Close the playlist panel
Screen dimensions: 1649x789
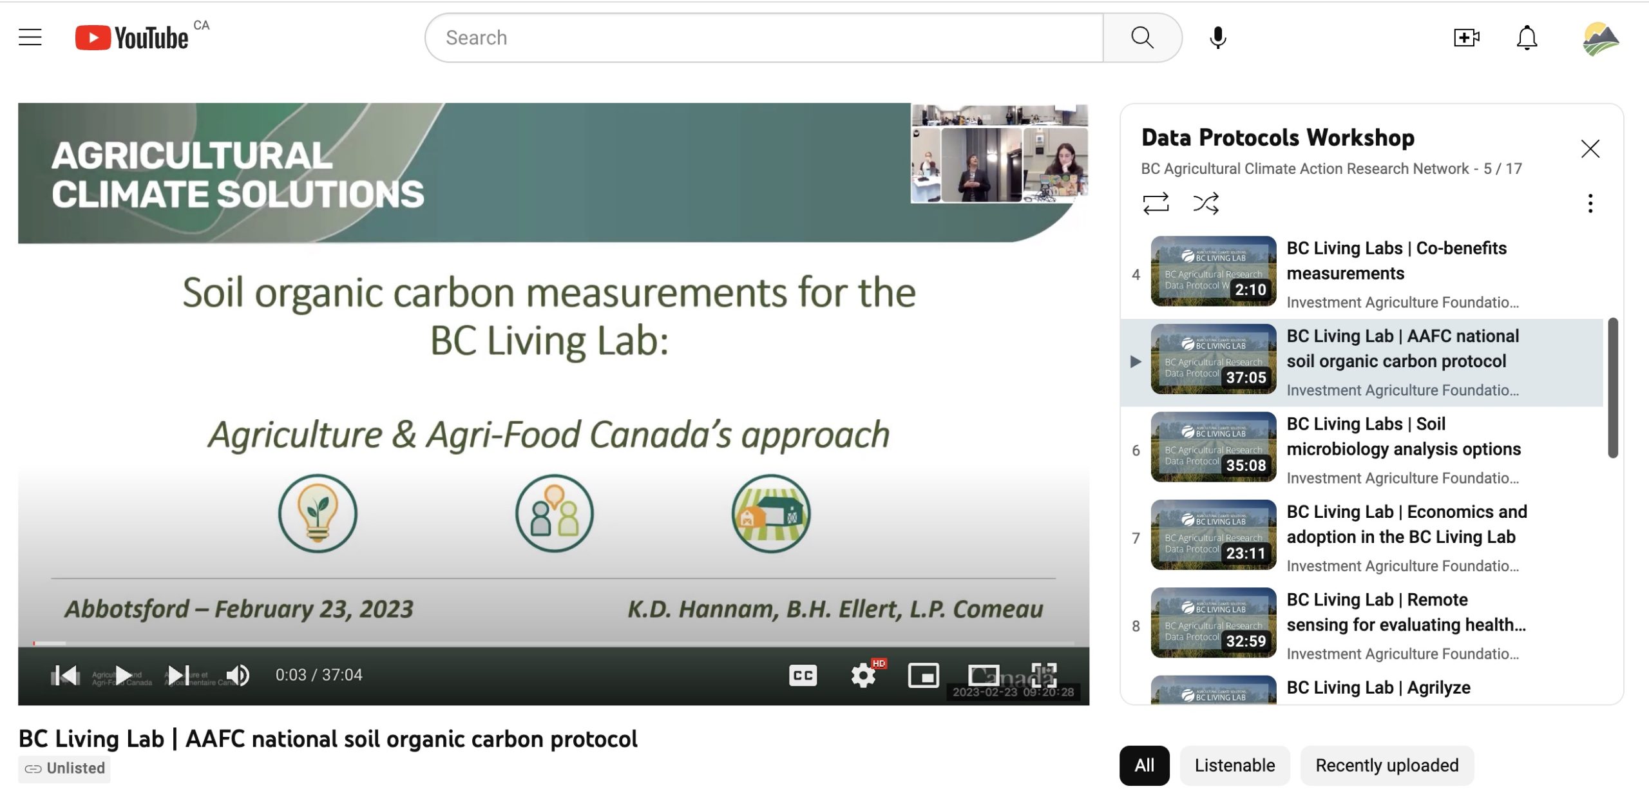click(x=1590, y=149)
